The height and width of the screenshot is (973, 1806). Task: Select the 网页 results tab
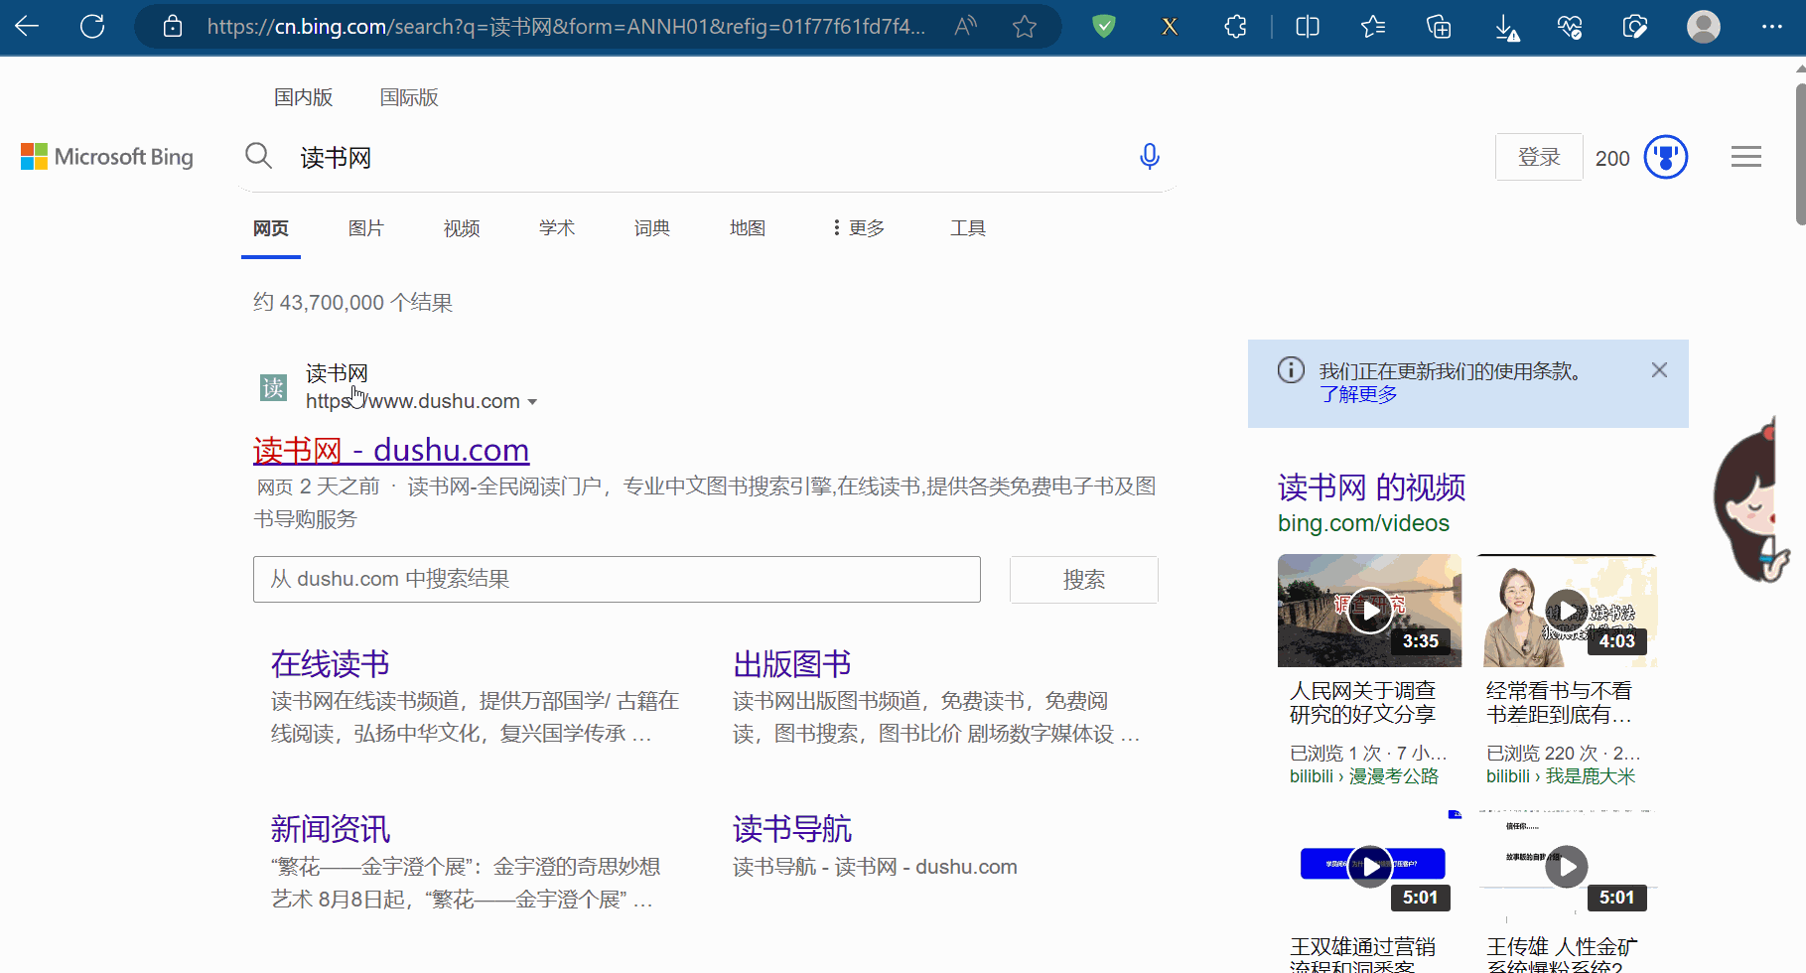[x=271, y=228]
